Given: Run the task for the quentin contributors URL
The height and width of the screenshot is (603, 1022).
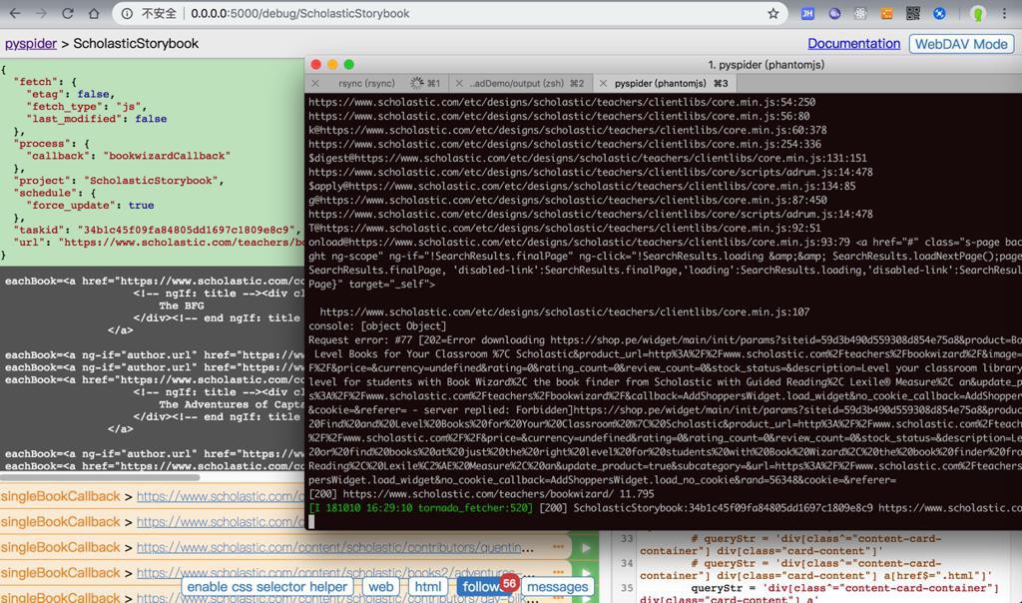Looking at the screenshot, I should tap(585, 547).
